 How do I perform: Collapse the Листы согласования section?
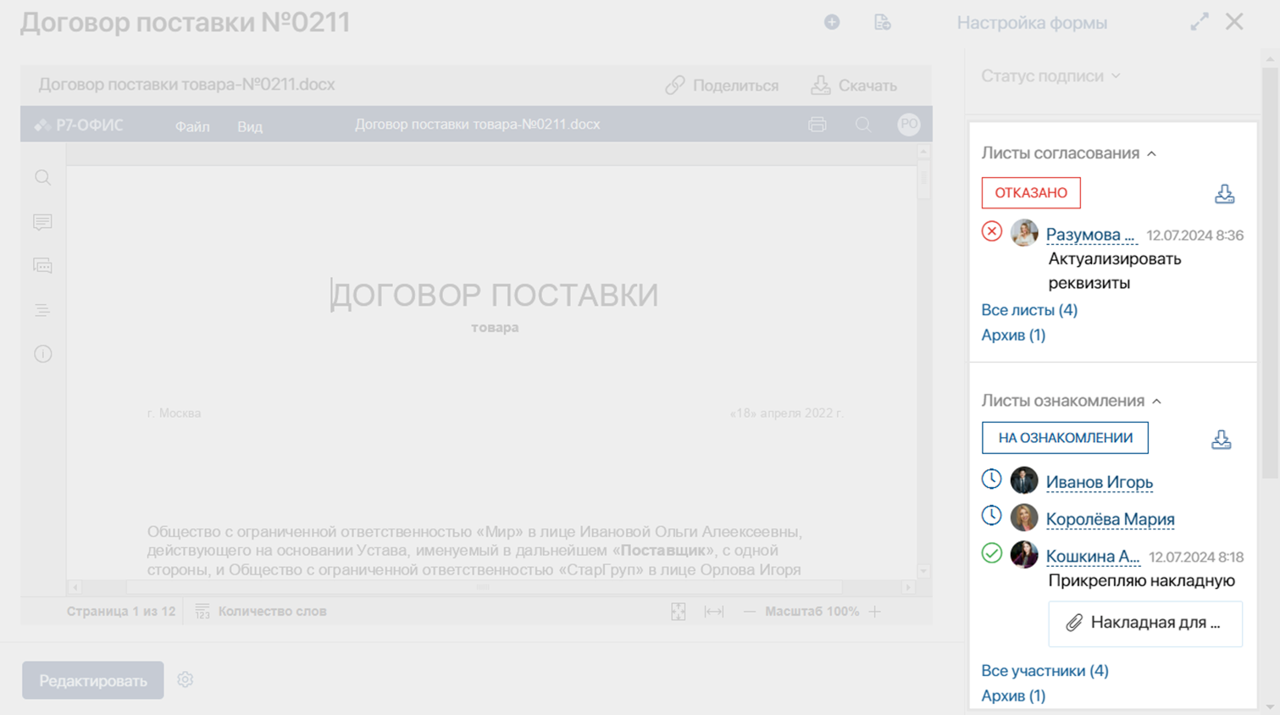[x=1068, y=153]
